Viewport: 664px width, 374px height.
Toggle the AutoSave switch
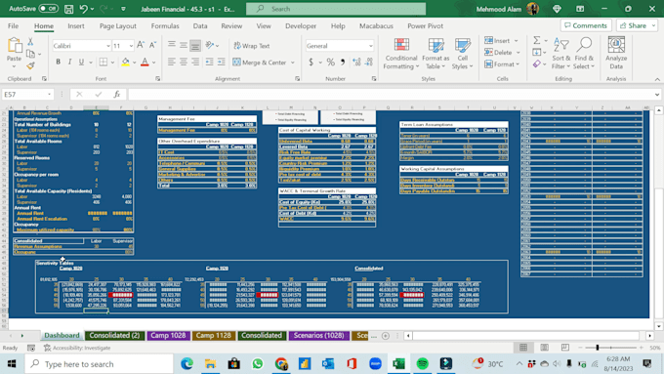48,9
